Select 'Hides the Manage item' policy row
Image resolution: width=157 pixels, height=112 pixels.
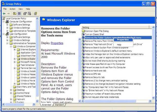pos(114,54)
